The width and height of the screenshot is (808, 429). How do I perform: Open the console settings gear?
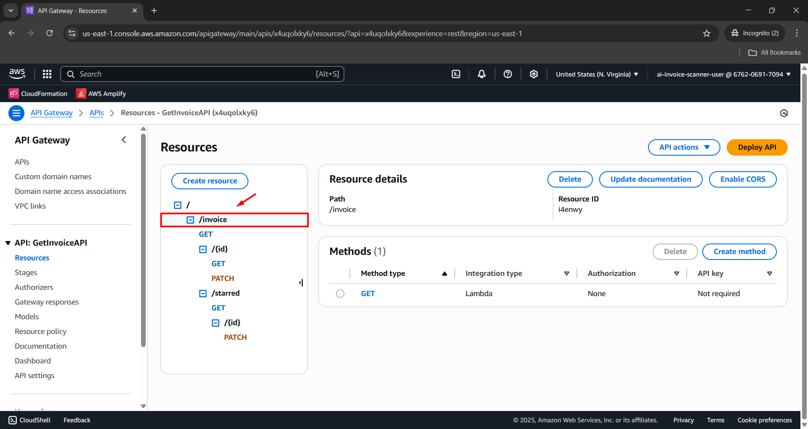click(534, 74)
